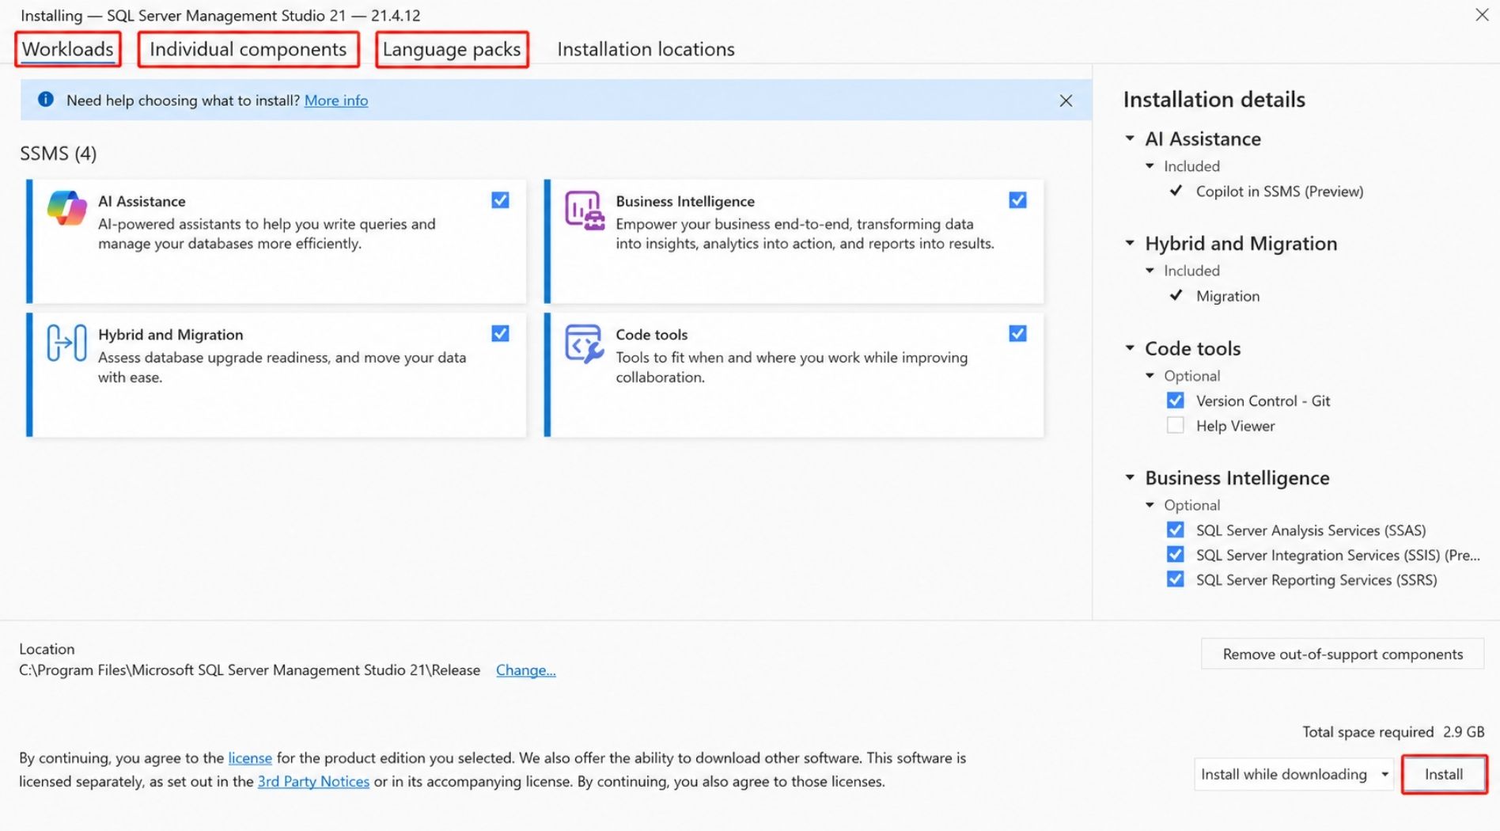Collapse the Code tools details section
This screenshot has width=1500, height=831.
pyautogui.click(x=1130, y=348)
